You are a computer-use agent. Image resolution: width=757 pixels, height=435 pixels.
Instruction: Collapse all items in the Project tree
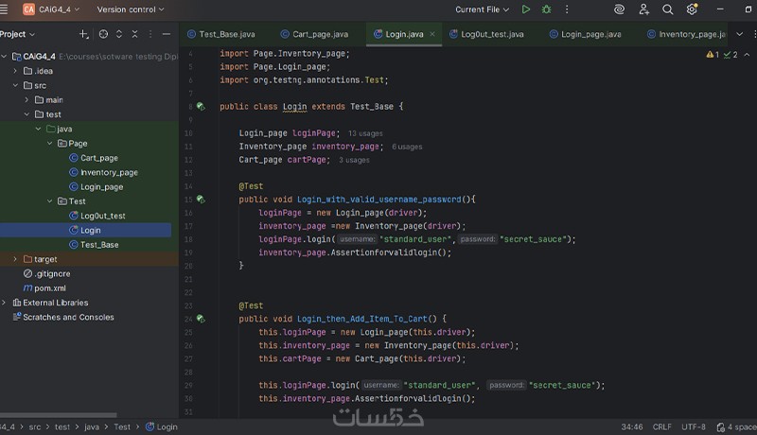coord(134,34)
